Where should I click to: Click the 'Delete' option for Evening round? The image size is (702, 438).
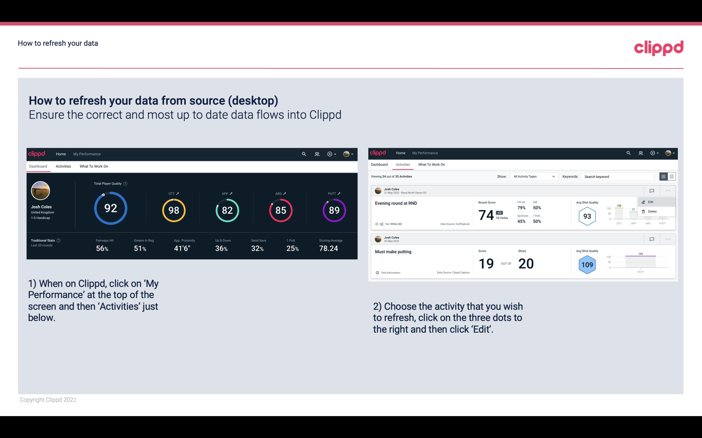(x=652, y=211)
